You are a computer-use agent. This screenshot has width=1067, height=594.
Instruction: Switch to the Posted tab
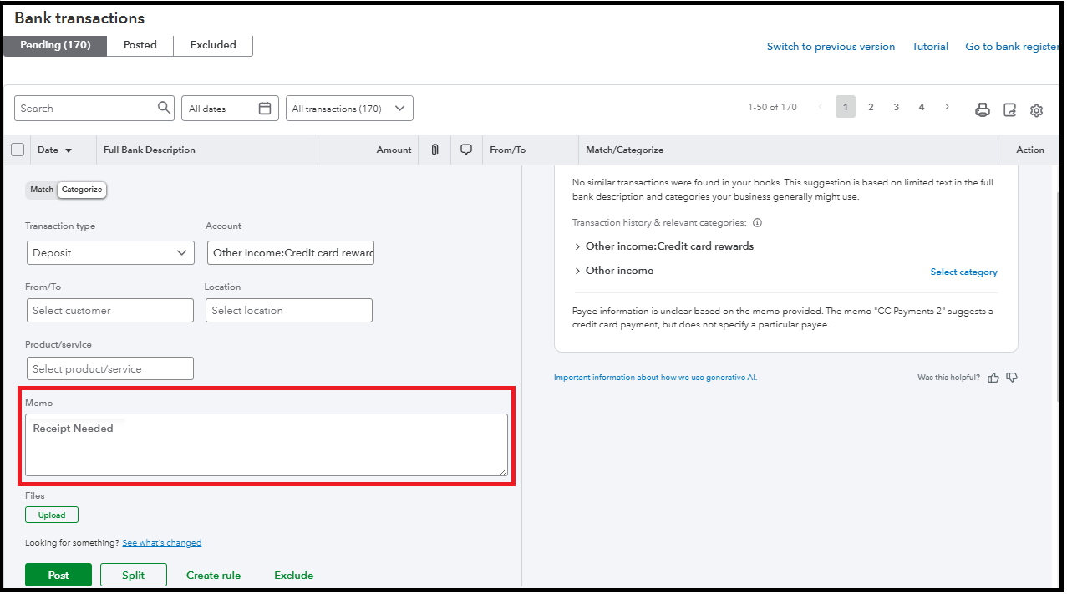coord(140,45)
